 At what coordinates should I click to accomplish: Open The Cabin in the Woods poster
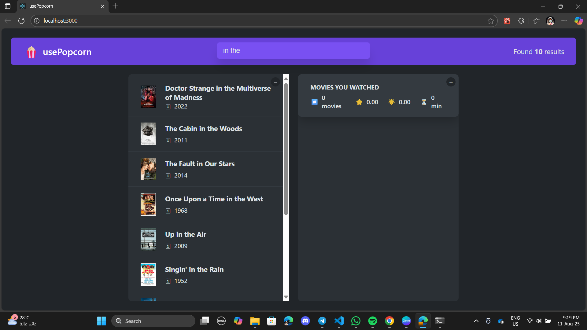click(x=148, y=134)
